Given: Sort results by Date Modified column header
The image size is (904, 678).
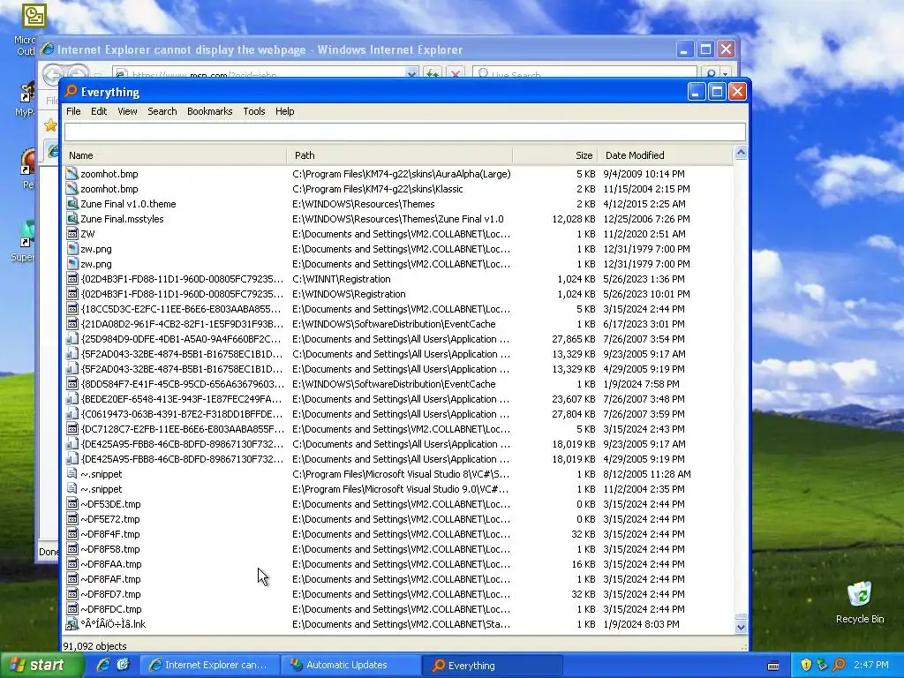Looking at the screenshot, I should [x=665, y=155].
